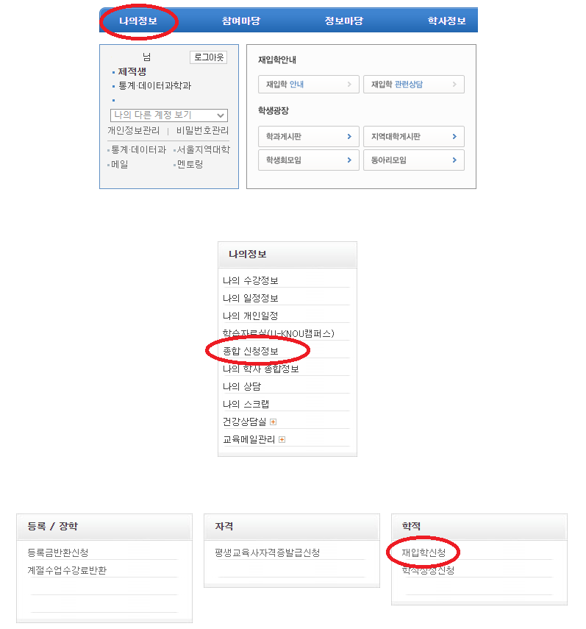This screenshot has height=629, width=586.
Task: Click the 로그아웃 button
Action: (x=208, y=57)
